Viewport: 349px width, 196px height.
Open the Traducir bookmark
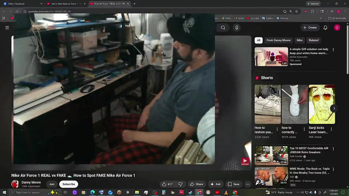click(267, 18)
